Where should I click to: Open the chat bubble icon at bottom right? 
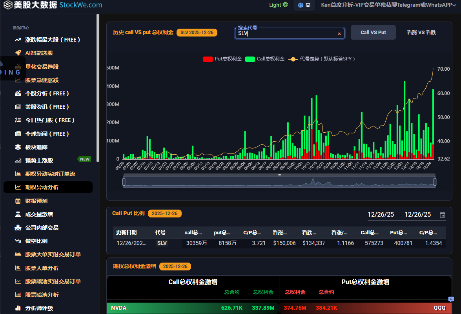tap(451, 299)
